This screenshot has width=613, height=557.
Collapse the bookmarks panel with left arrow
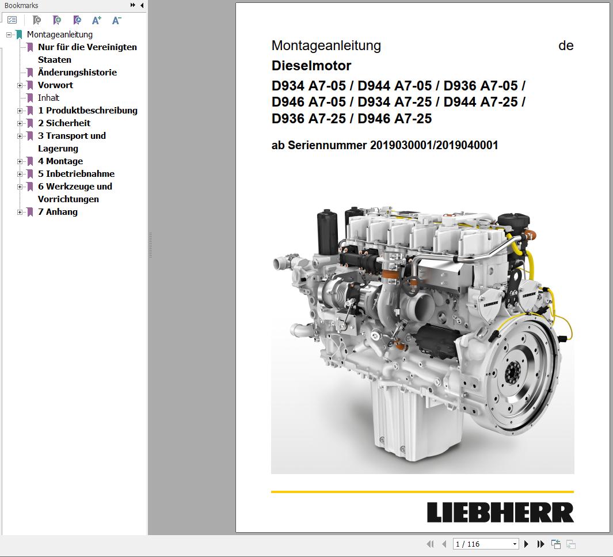tap(142, 5)
